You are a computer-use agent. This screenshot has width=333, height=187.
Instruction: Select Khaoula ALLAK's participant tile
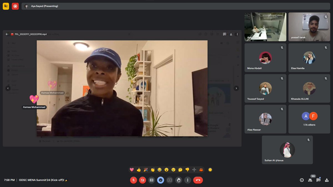pyautogui.click(x=309, y=88)
